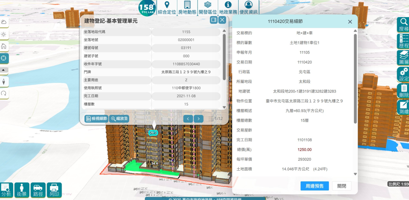
Task: Click the 周邊預售 button
Action: point(314,186)
